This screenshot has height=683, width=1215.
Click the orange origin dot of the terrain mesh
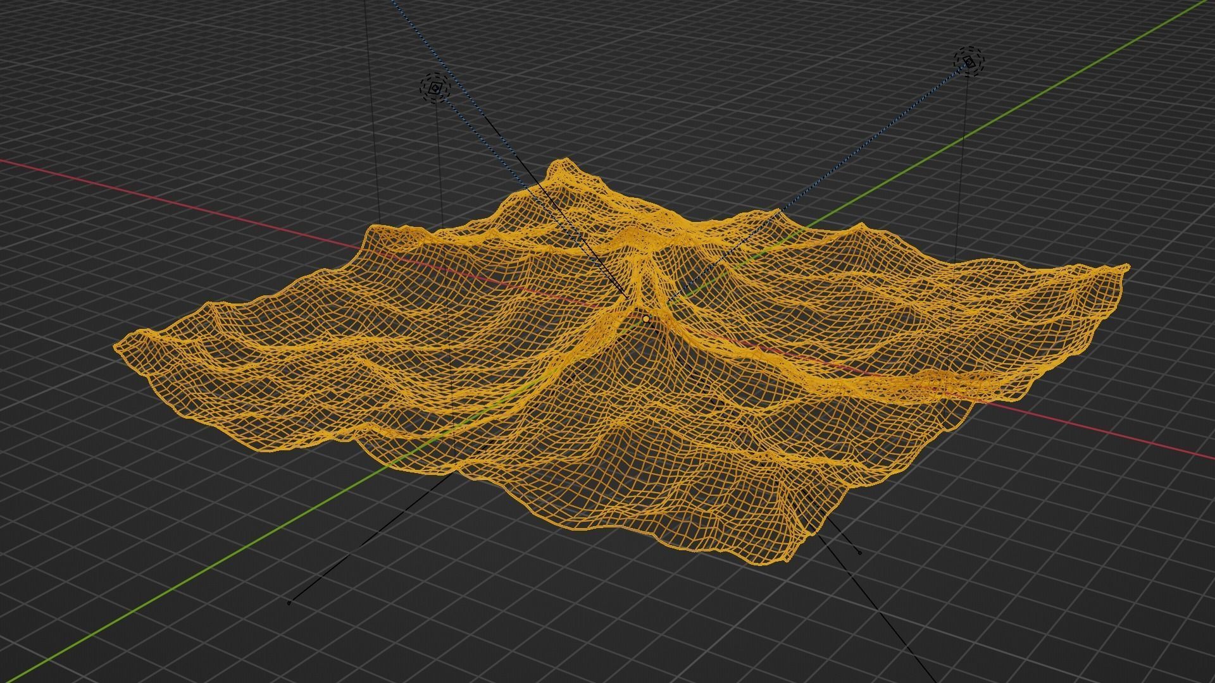645,320
